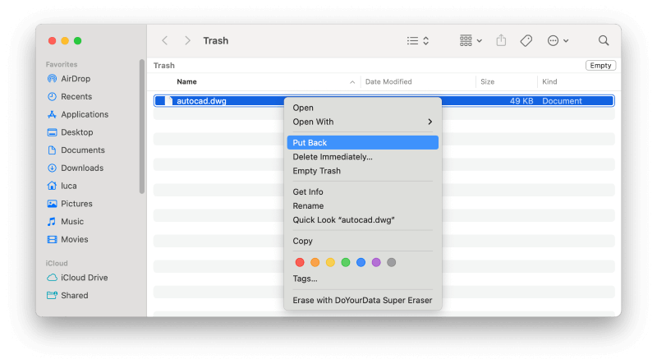
Task: Open the group-by grid dropdown
Action: [471, 41]
